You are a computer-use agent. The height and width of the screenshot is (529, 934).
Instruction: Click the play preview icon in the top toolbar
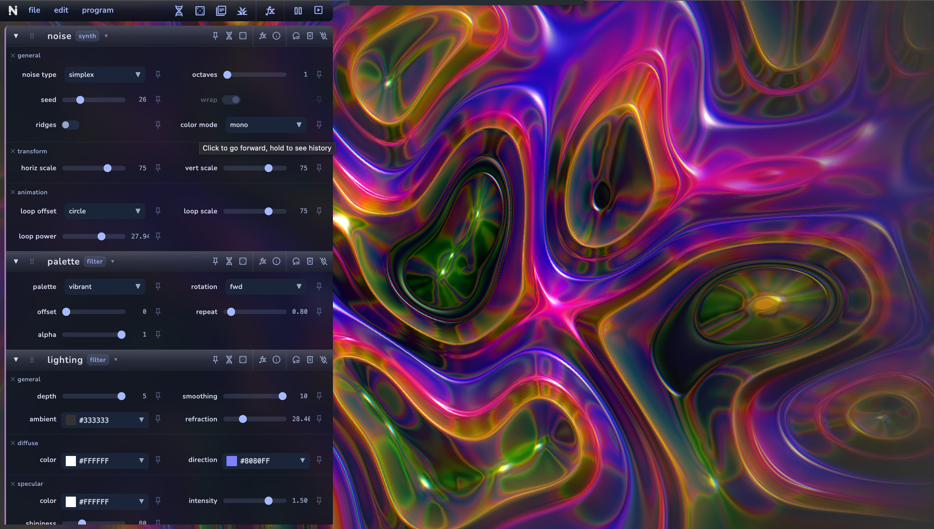(x=318, y=10)
